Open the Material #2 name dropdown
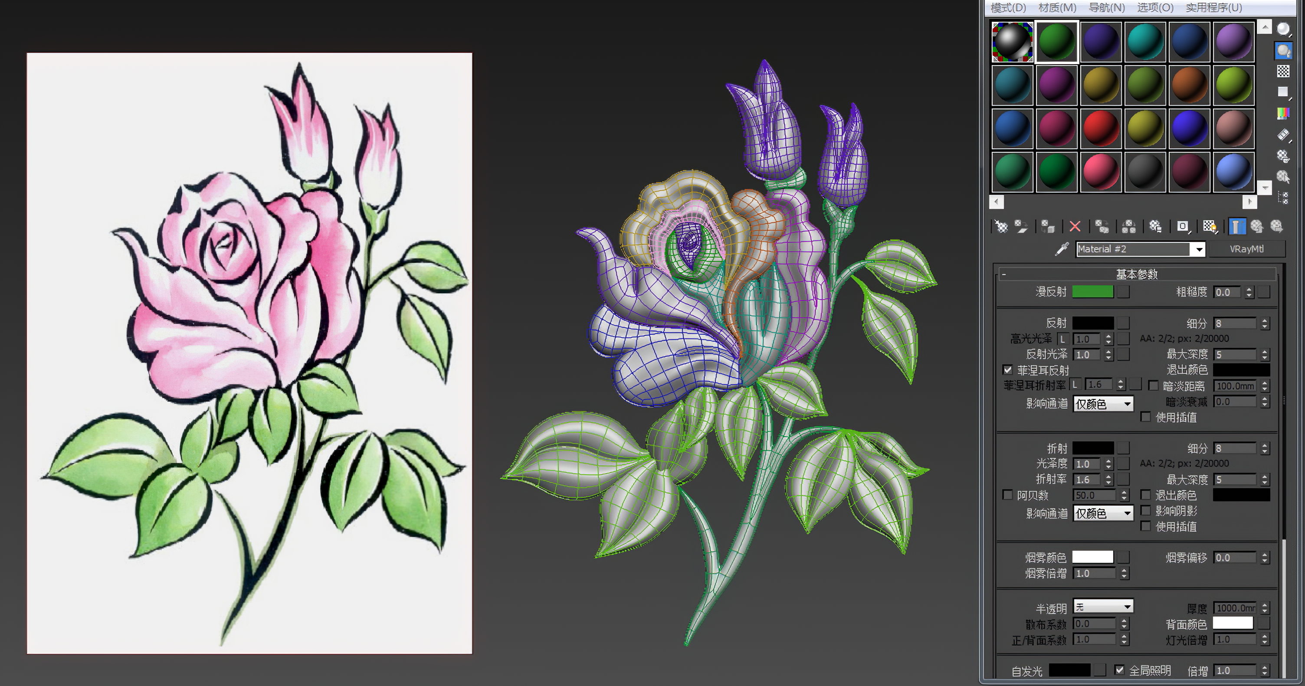 tap(1199, 249)
